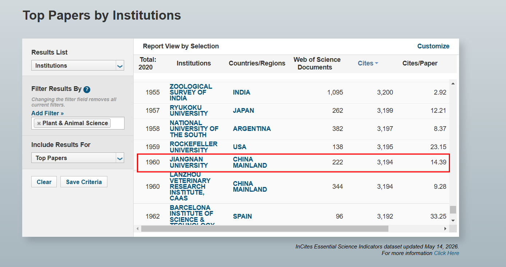The width and height of the screenshot is (506, 267).
Task: Click the ARGENTINA country link
Action: (x=252, y=129)
